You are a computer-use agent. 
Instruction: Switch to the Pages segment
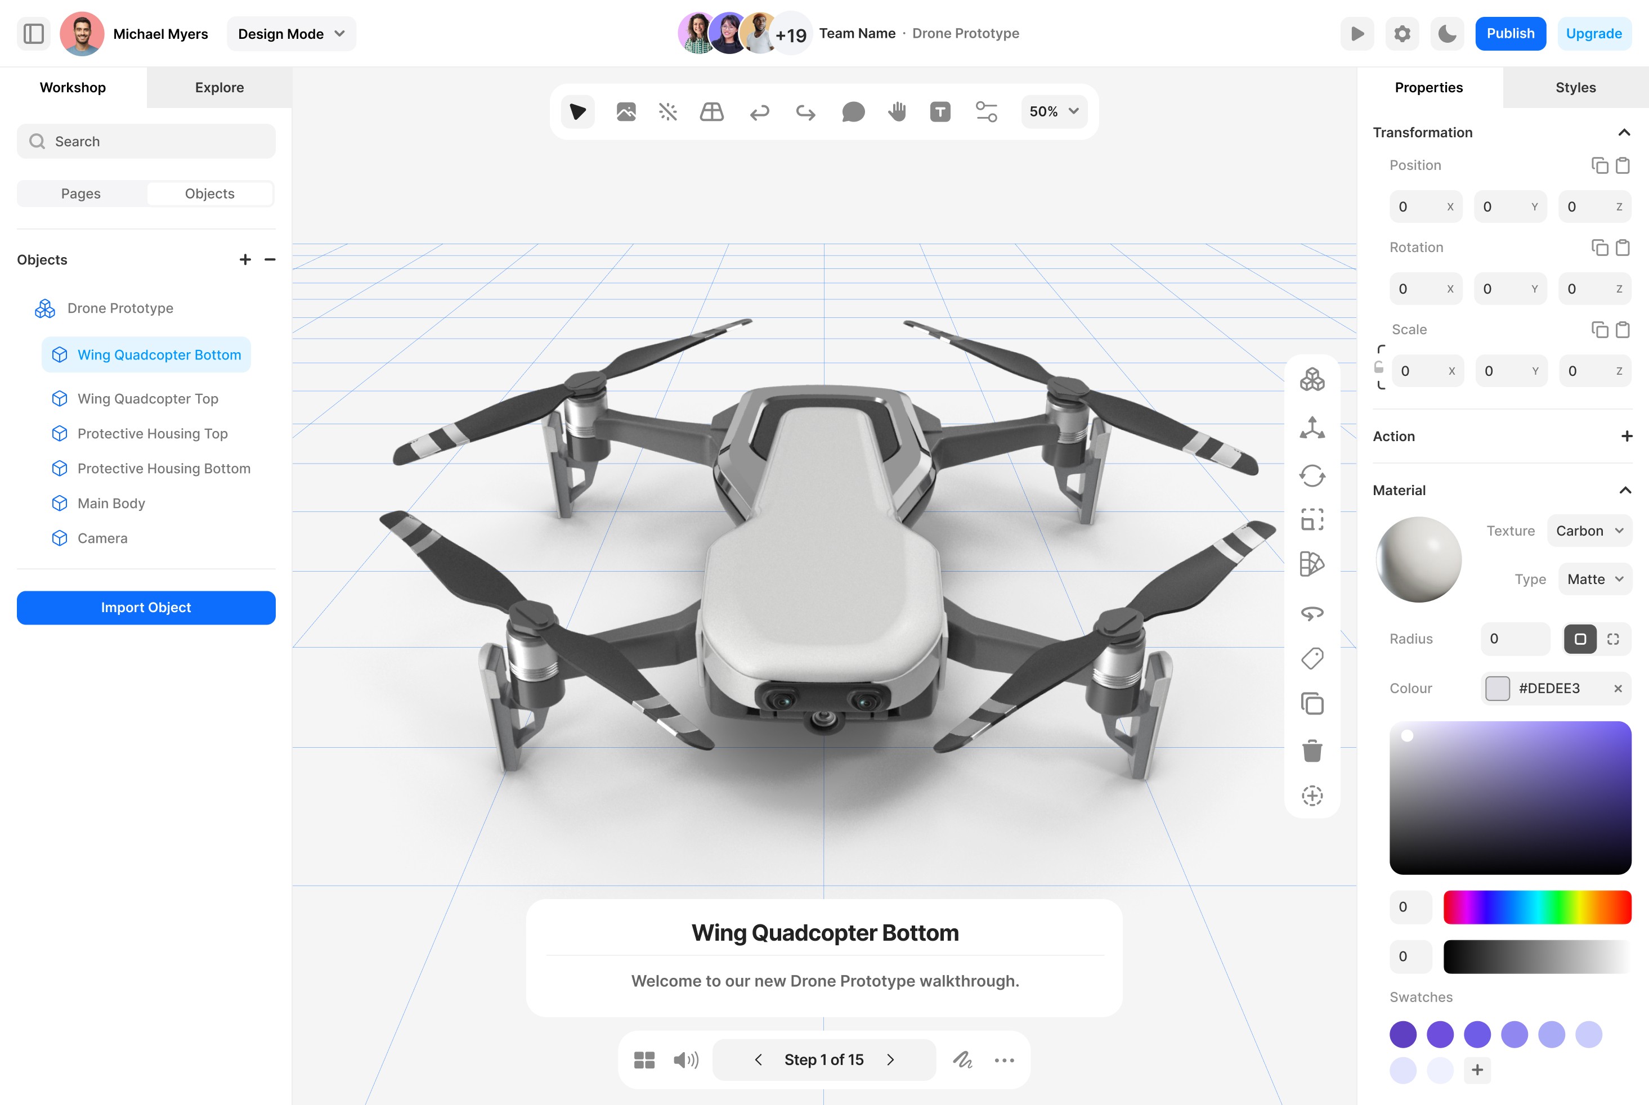81,194
